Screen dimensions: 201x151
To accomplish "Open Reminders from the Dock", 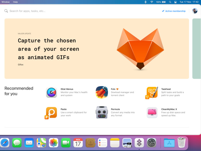I will [x=102, y=143].
